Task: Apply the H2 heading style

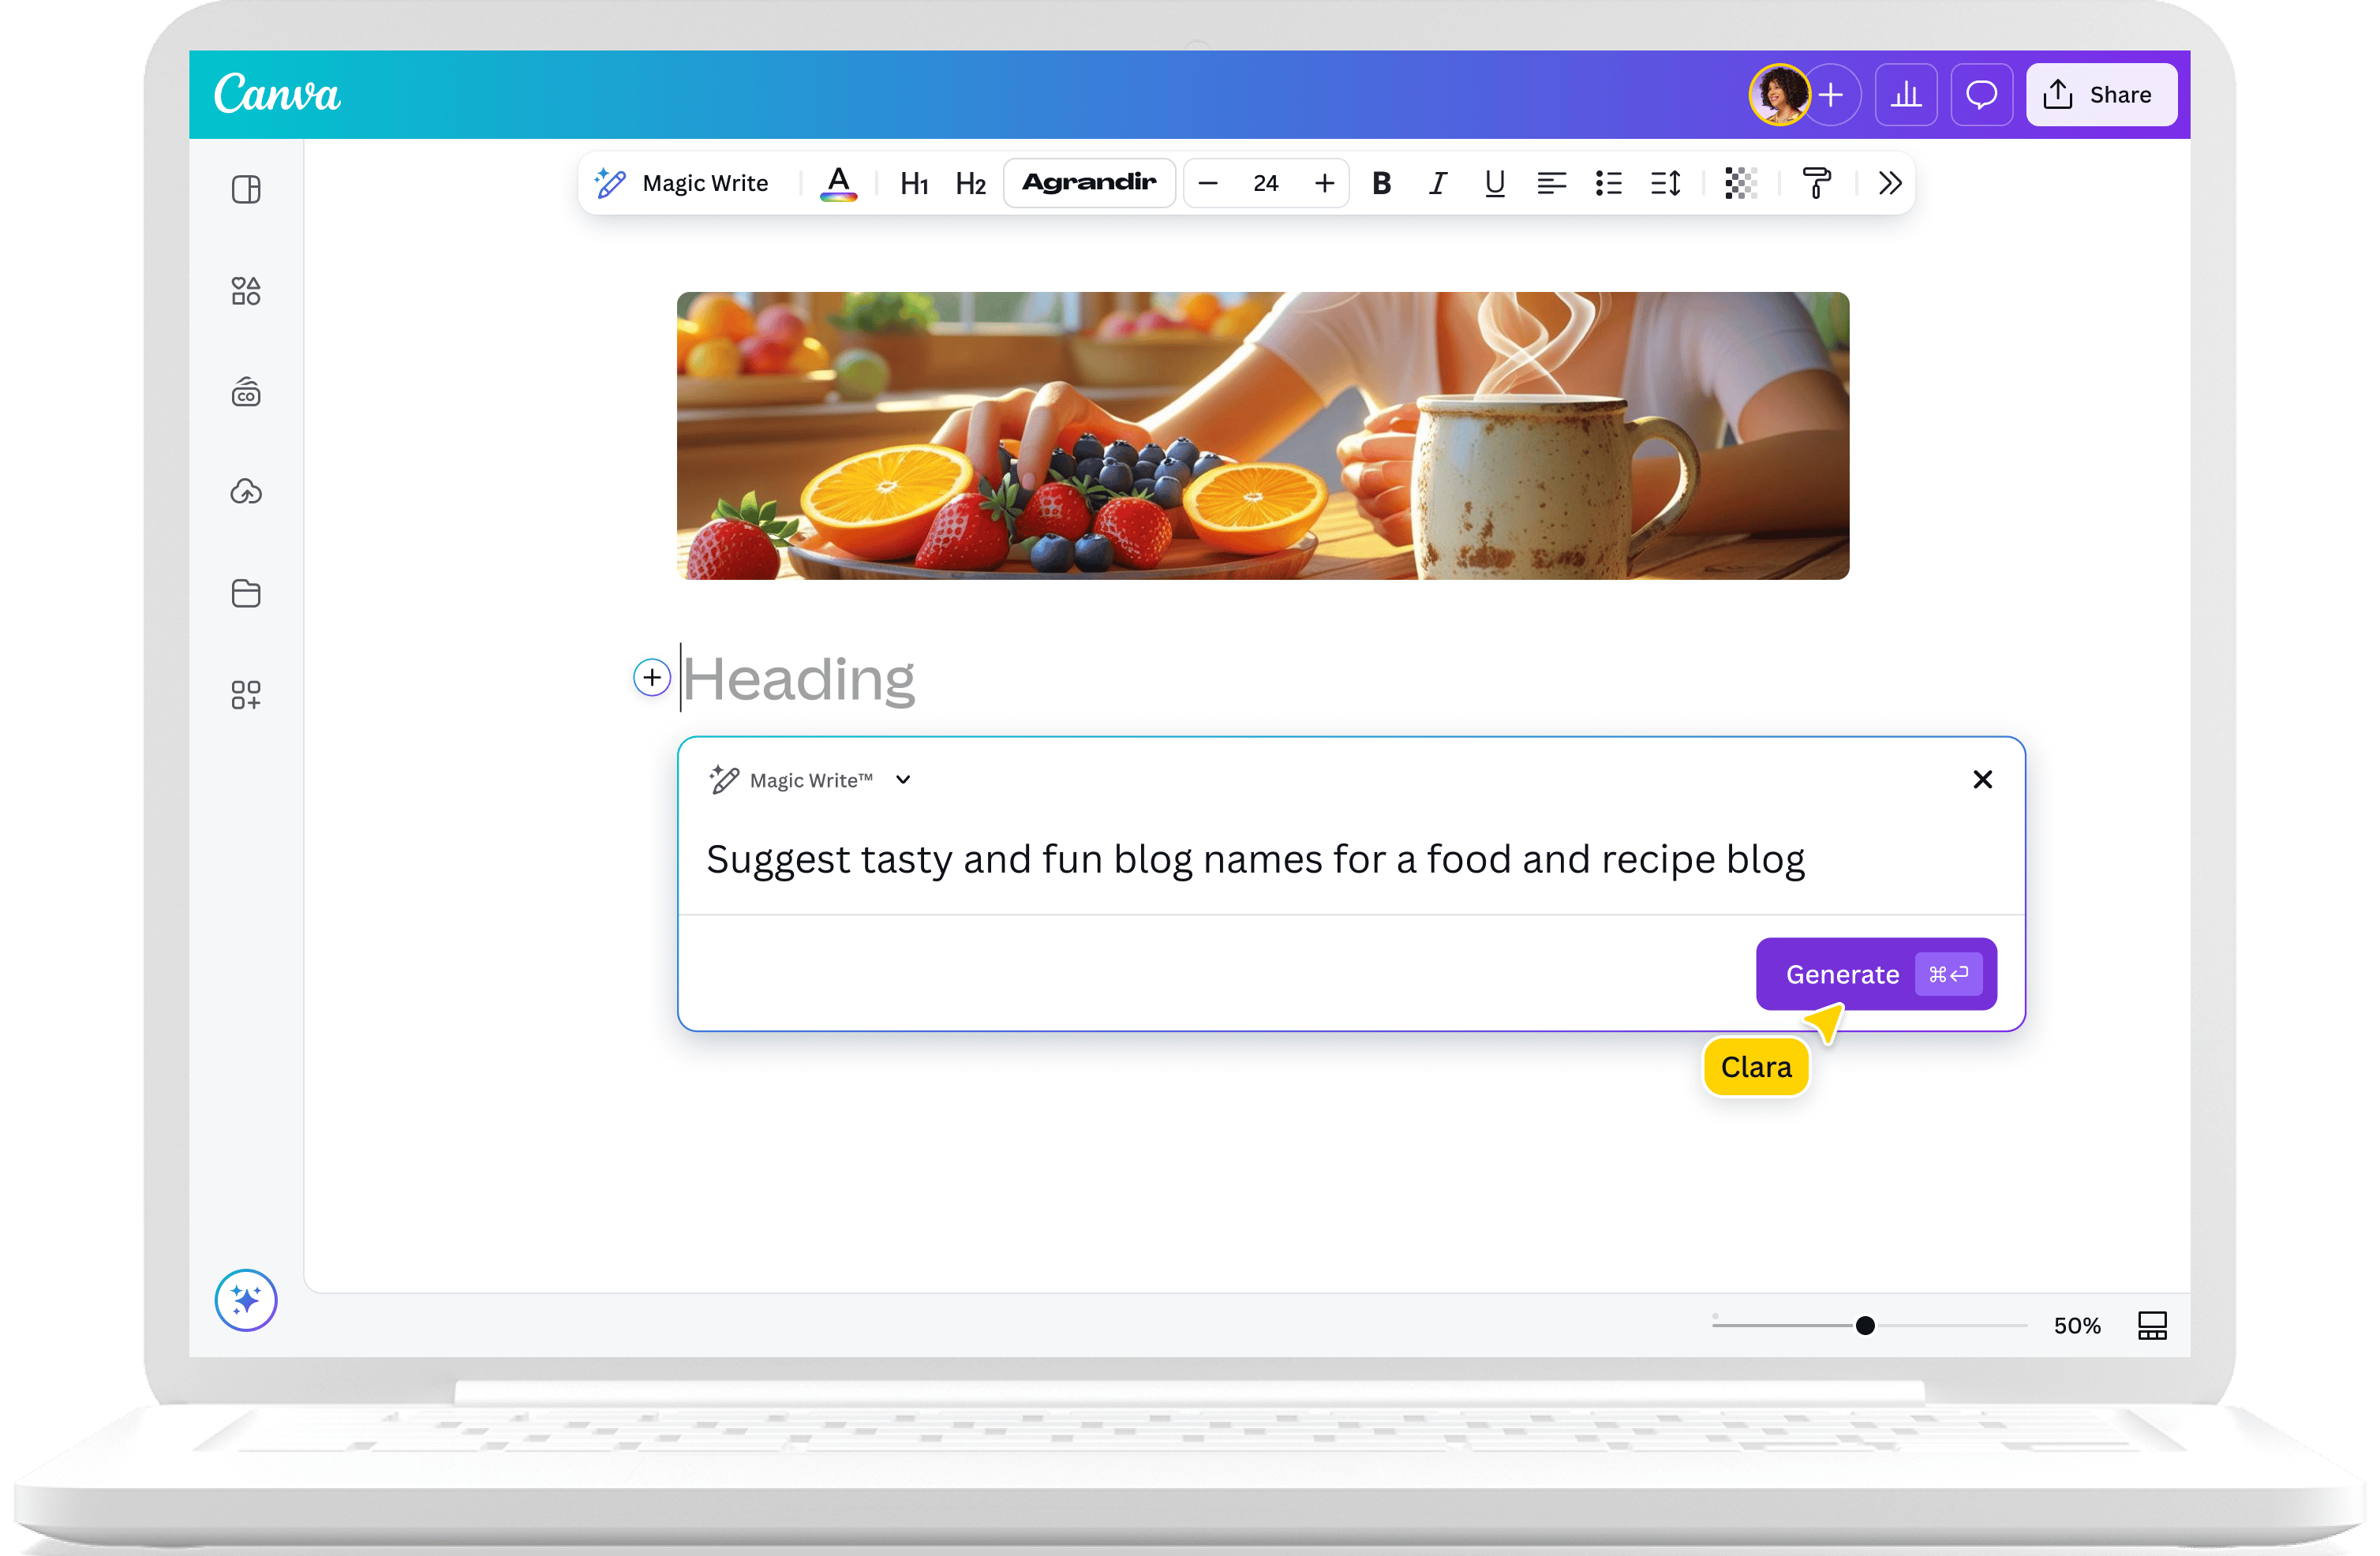Action: (970, 184)
